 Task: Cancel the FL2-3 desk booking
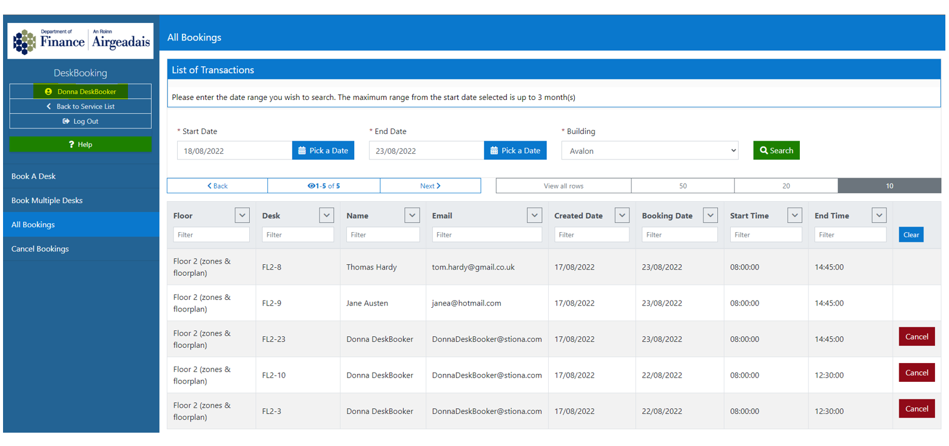(x=917, y=408)
